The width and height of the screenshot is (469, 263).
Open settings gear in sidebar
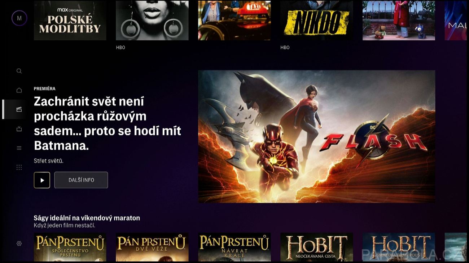point(19,244)
